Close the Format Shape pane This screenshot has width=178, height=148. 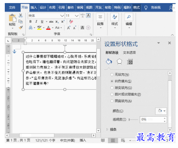pyautogui.click(x=169, y=43)
